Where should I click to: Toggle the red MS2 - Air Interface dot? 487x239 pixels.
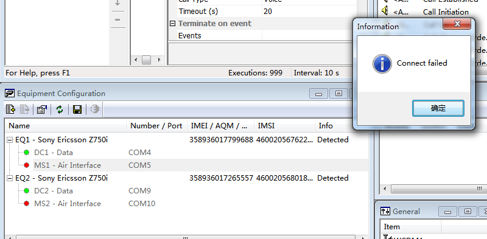tap(26, 203)
